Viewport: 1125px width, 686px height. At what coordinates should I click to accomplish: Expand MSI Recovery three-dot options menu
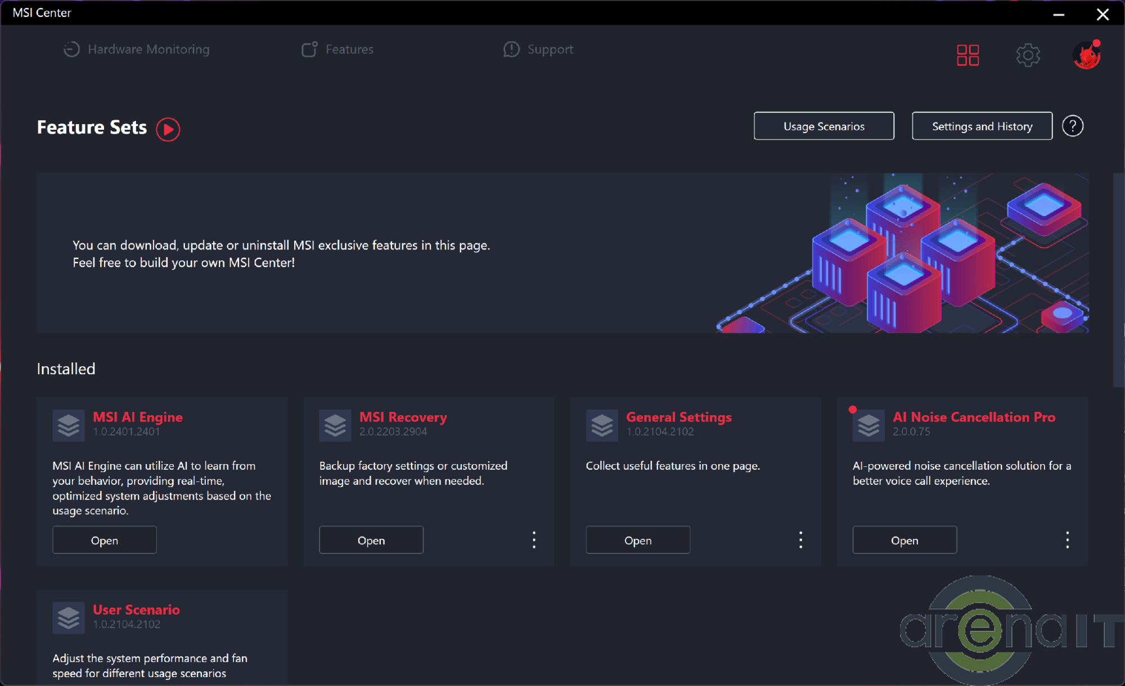(x=534, y=540)
